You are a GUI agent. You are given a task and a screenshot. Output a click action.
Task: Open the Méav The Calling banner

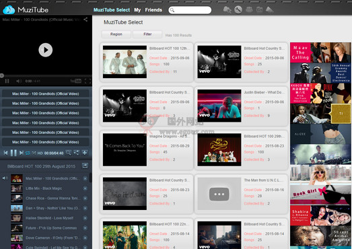320,52
